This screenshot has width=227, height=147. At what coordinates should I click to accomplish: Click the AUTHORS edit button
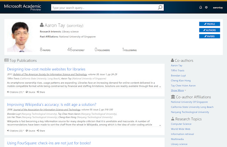pos(210,30)
